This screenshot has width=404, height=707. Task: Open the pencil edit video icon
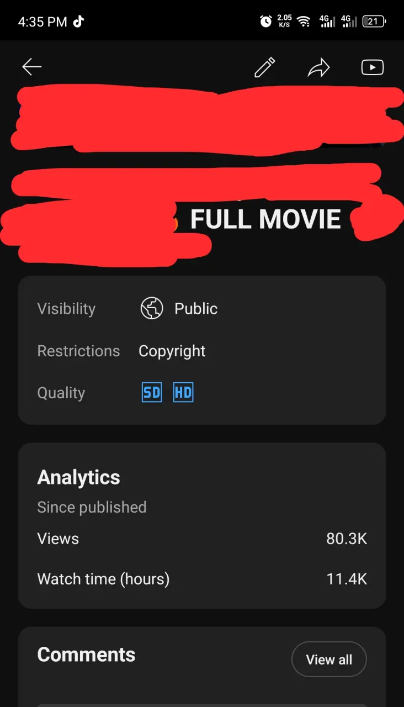(264, 67)
